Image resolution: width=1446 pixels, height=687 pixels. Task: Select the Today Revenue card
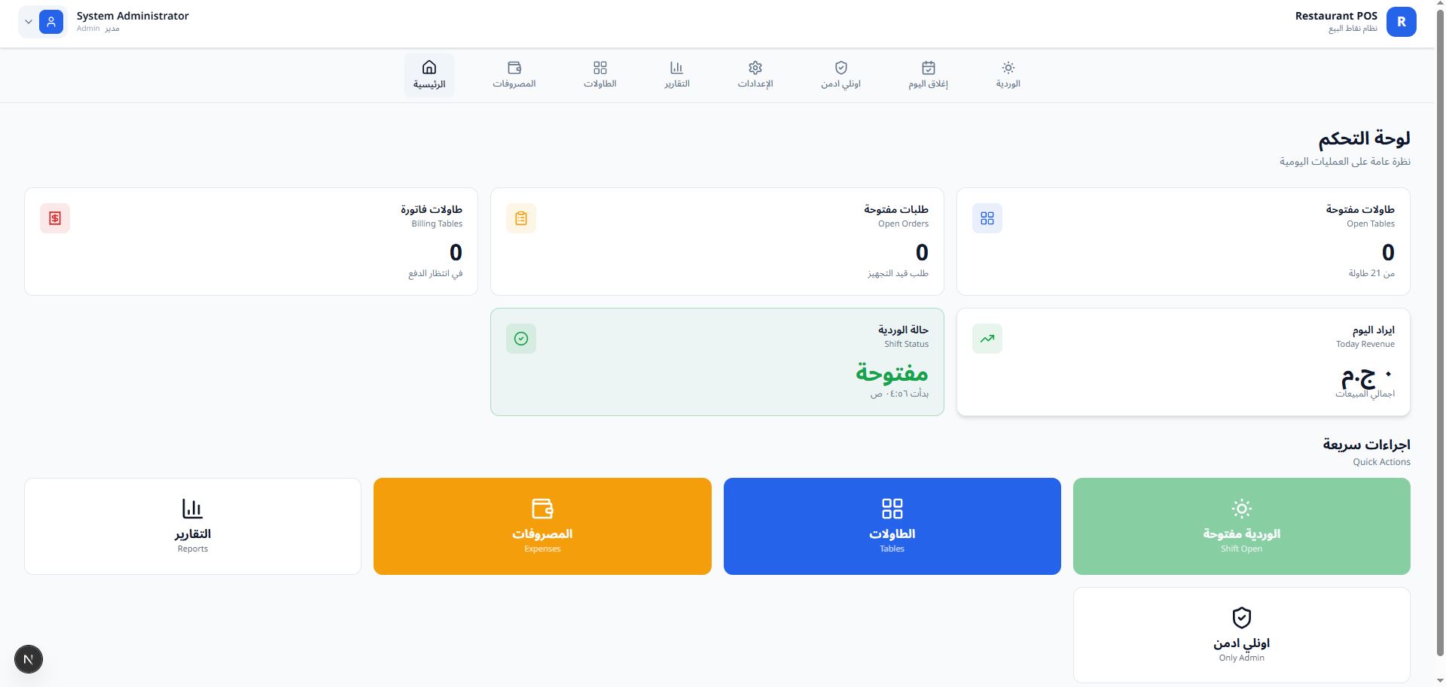(x=1182, y=362)
